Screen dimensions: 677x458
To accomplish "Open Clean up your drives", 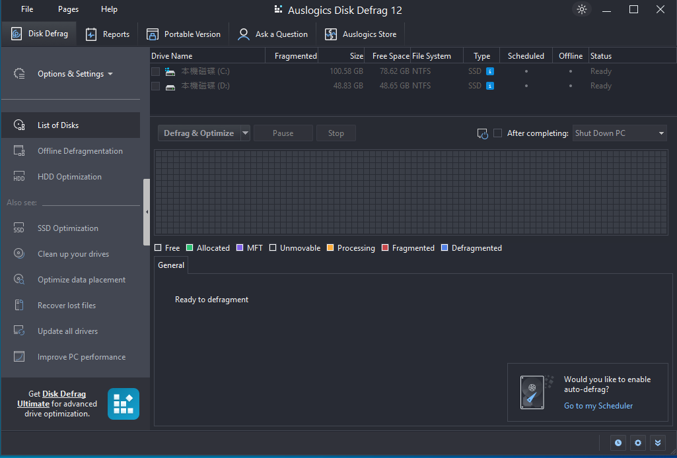I will pyautogui.click(x=73, y=254).
